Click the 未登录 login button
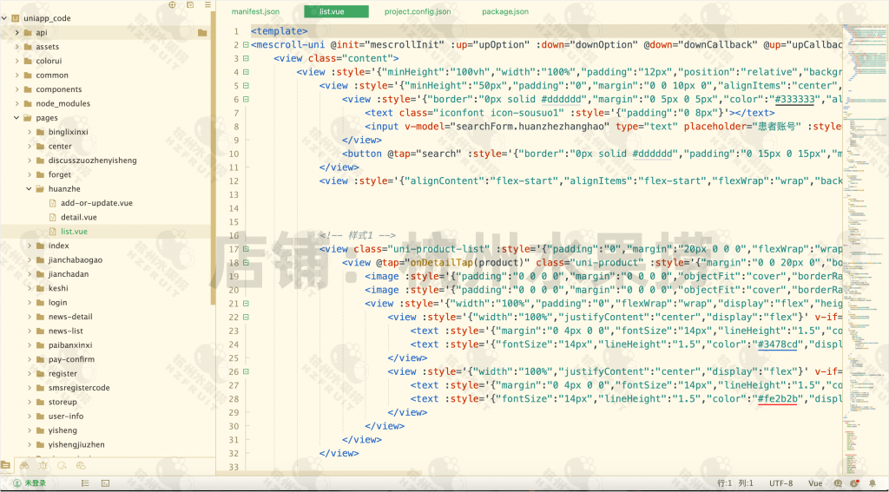 (29, 482)
